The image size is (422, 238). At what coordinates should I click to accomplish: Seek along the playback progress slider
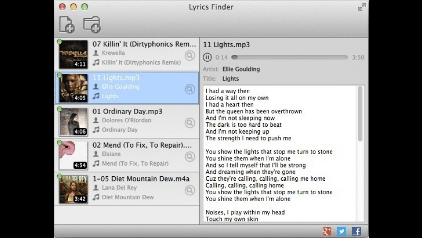(290, 57)
